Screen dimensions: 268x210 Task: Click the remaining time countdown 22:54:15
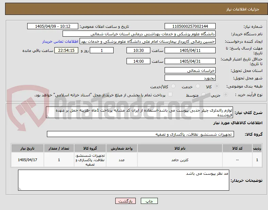[x=66, y=51]
